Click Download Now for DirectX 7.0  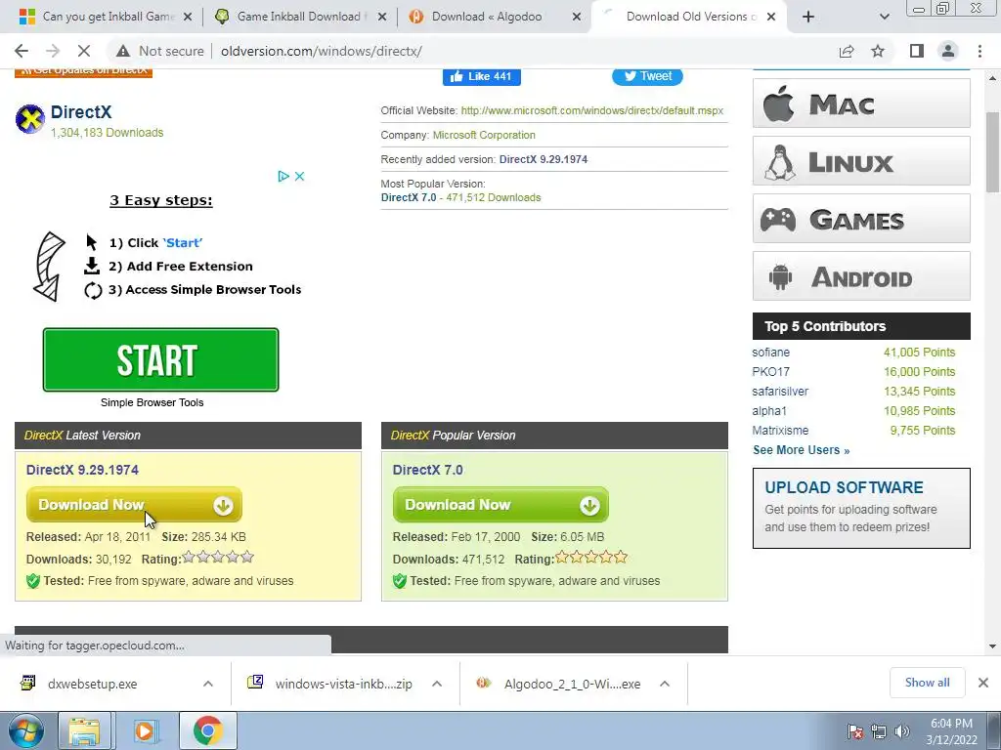pos(500,505)
